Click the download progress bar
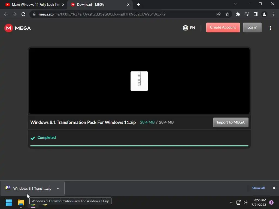The image size is (279, 209). pyautogui.click(x=139, y=146)
